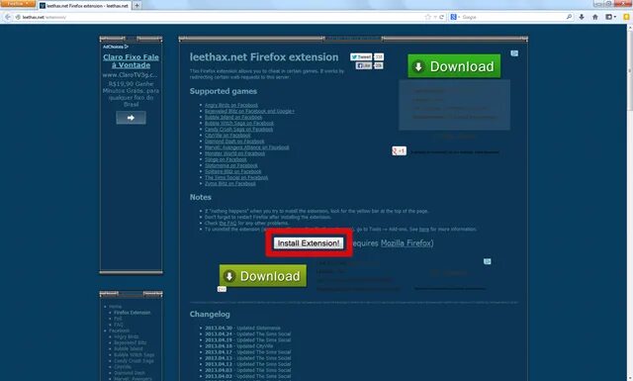
Task: Open Bubble Witch Saga on Facebook link
Action: point(239,124)
